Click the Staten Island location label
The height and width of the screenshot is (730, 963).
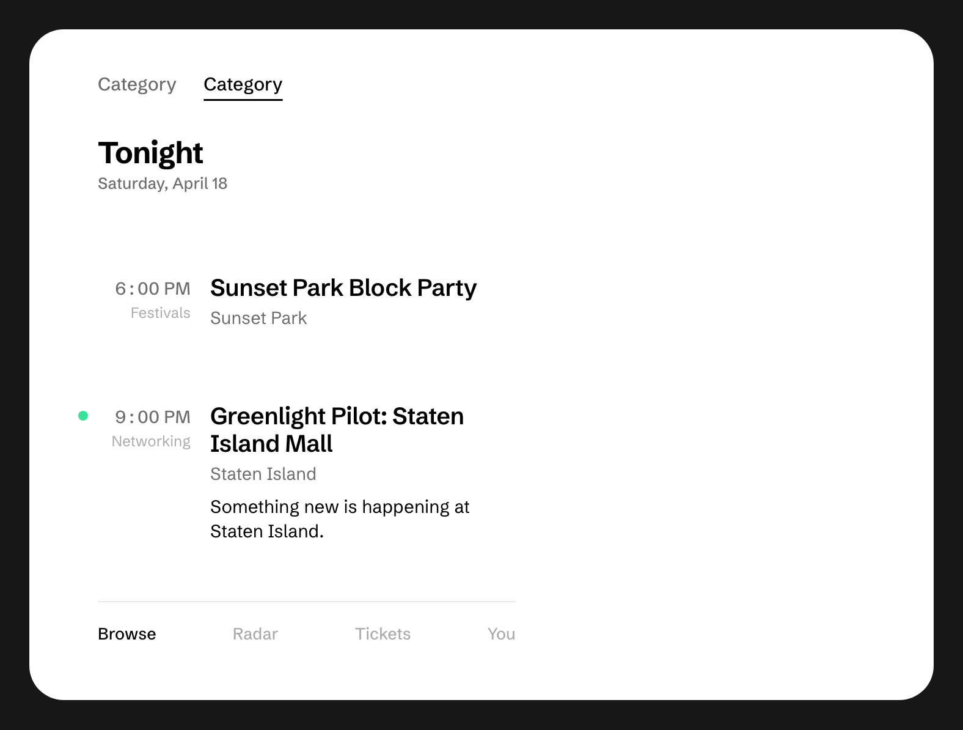click(x=263, y=474)
